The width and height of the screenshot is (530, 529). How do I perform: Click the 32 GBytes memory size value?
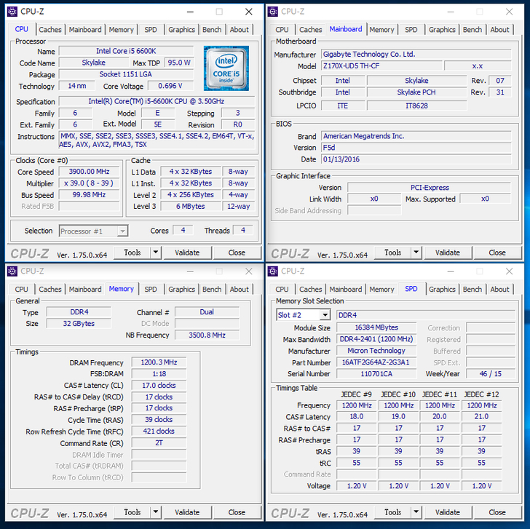pyautogui.click(x=79, y=324)
